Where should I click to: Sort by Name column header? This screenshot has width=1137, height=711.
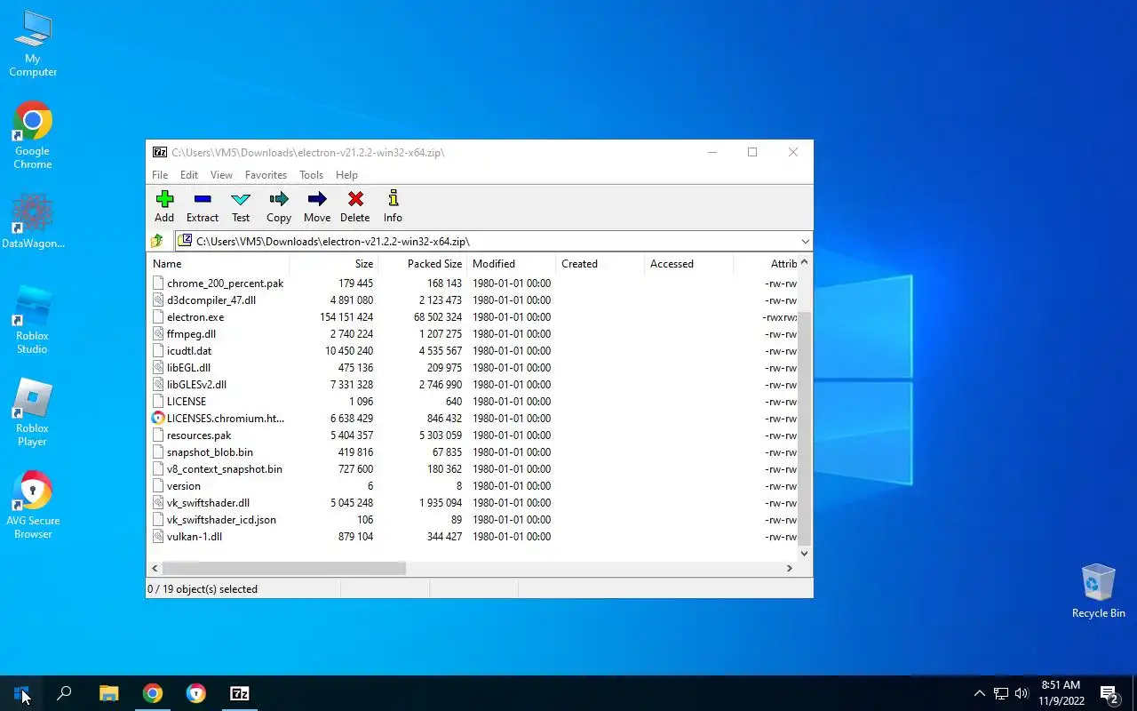[218, 264]
